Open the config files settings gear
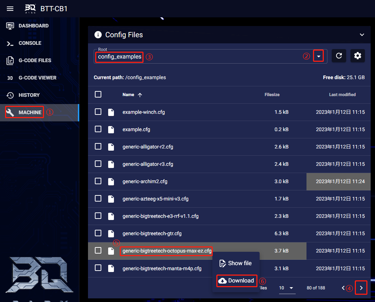Viewport: 375px width, 302px height. (x=358, y=56)
